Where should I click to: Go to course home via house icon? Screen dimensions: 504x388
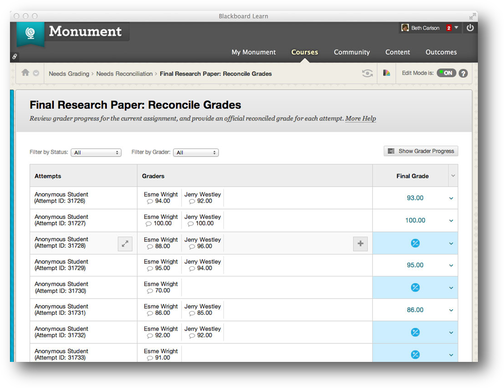coord(25,73)
